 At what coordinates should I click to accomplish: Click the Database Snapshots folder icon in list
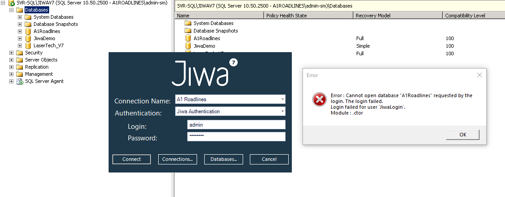tap(188, 31)
